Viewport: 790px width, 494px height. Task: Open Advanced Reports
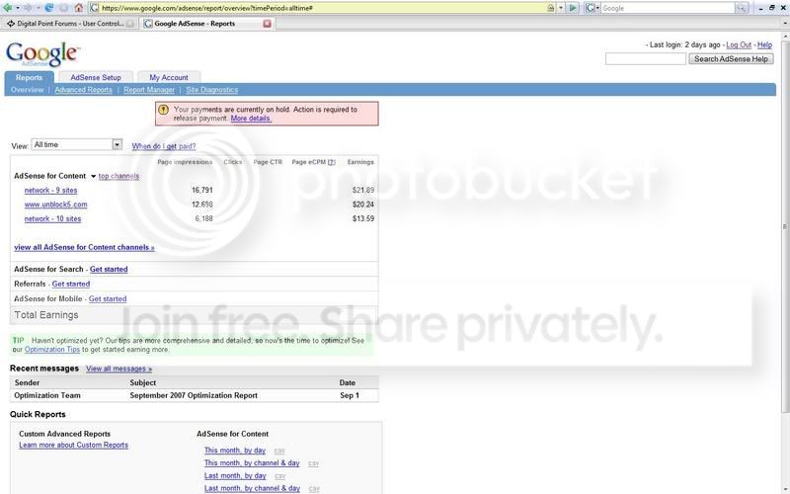click(x=83, y=90)
